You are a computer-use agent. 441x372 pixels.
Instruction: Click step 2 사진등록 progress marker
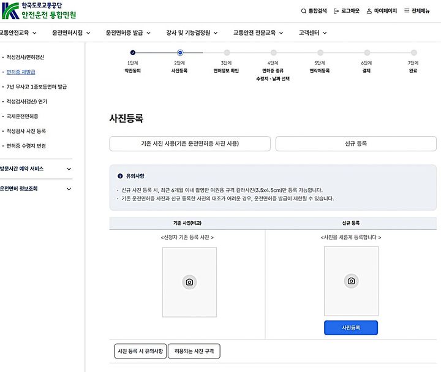(180, 53)
